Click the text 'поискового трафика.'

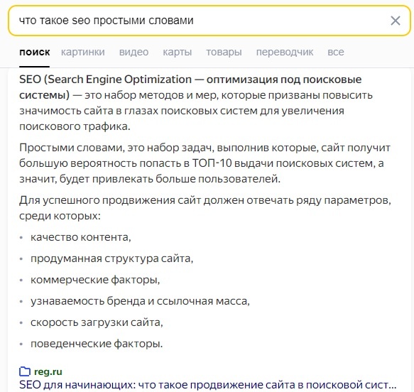tap(75, 126)
